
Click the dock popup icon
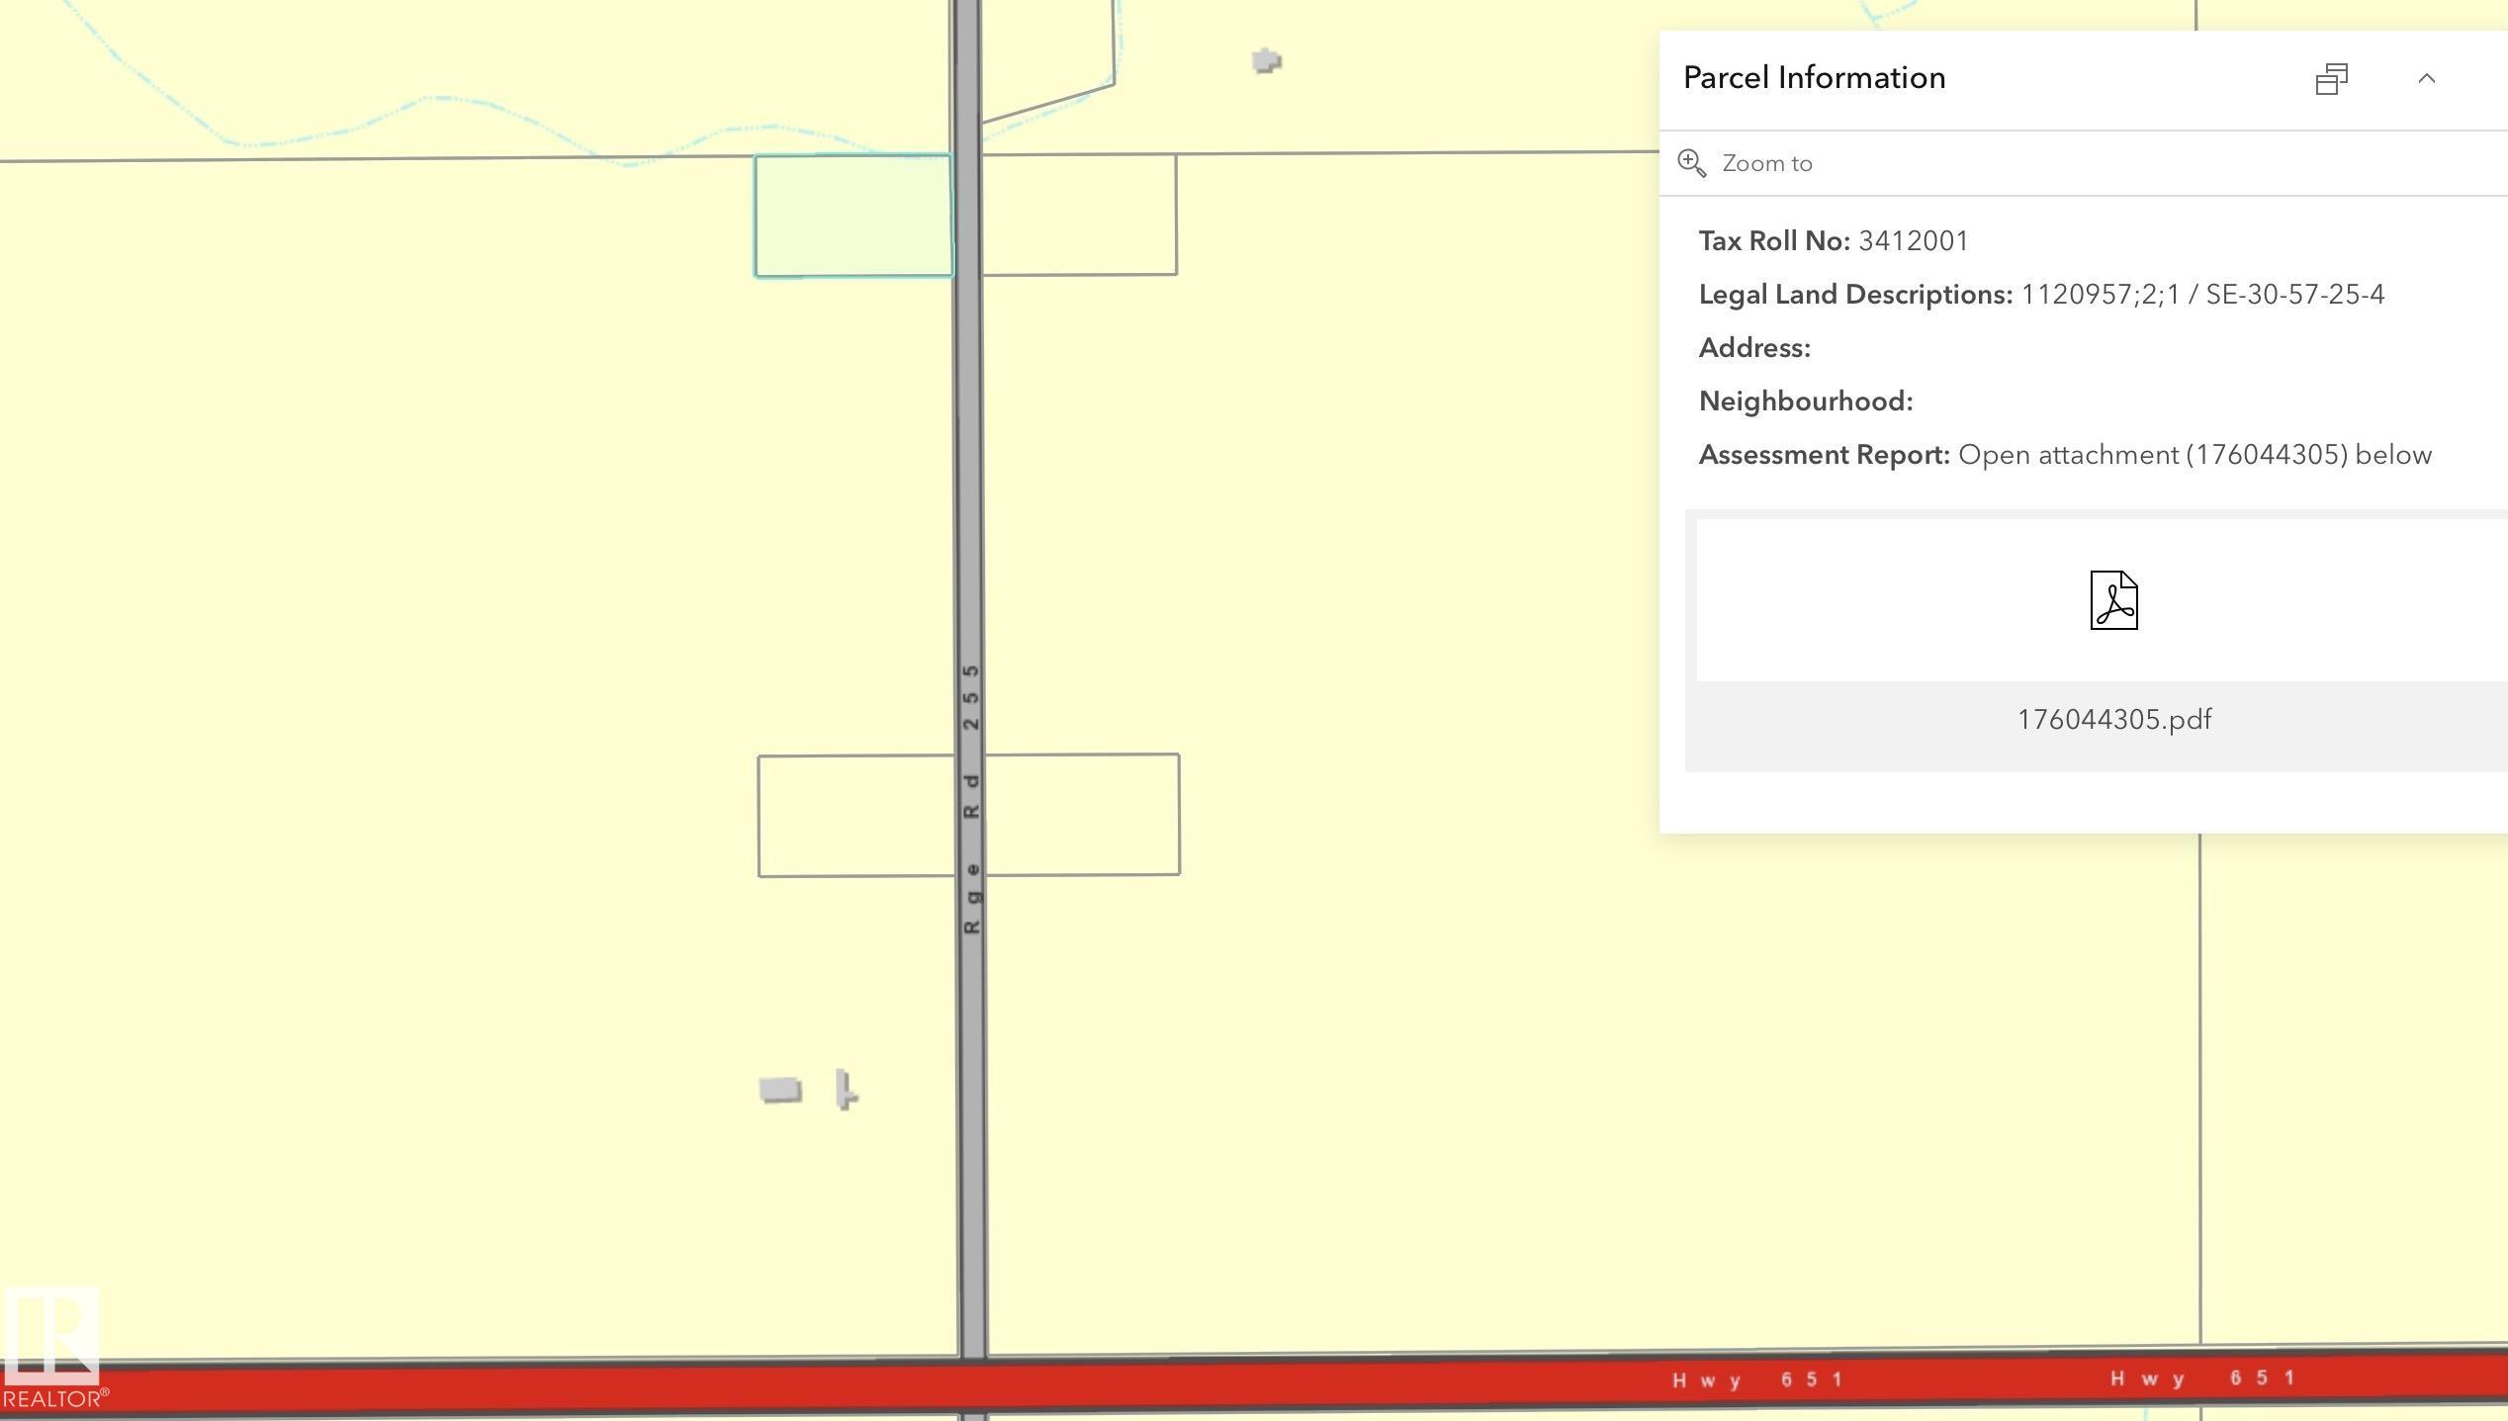2331,79
